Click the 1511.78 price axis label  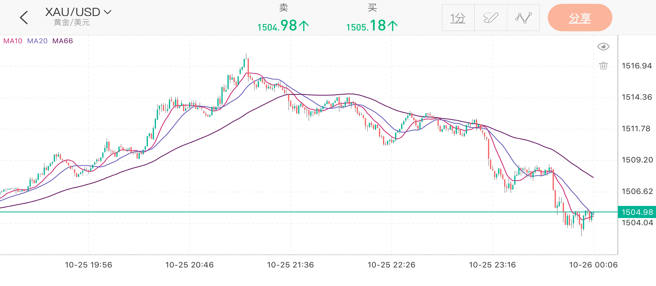click(636, 128)
